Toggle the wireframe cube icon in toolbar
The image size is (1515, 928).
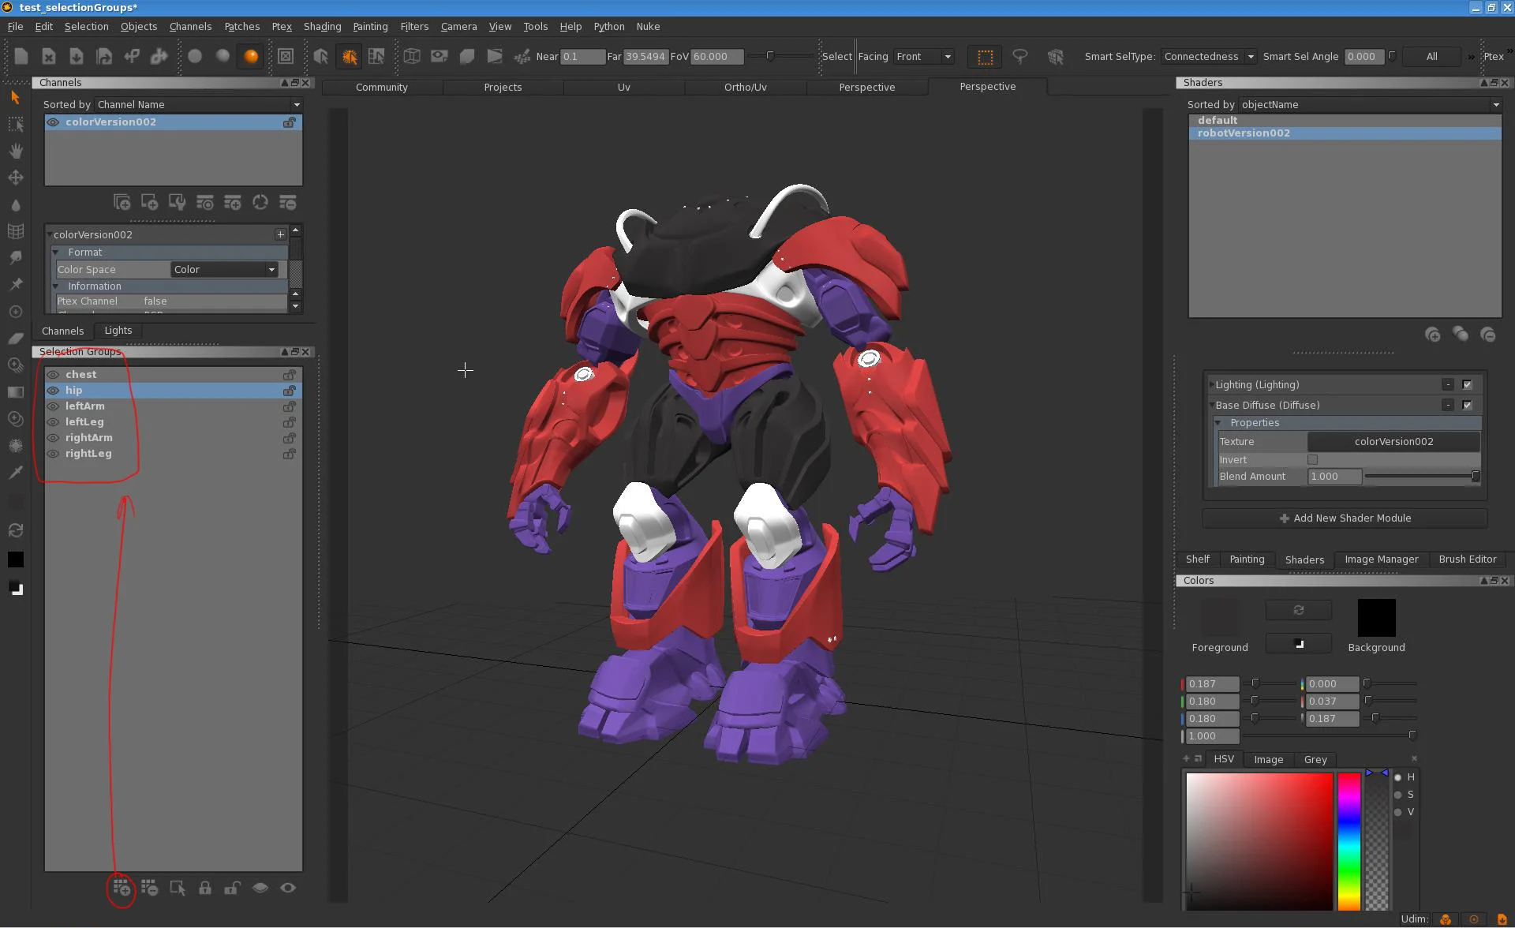412,56
